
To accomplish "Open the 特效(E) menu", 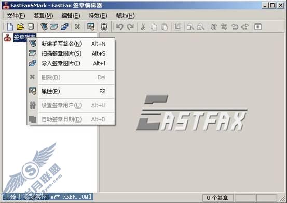I will 98,16.
